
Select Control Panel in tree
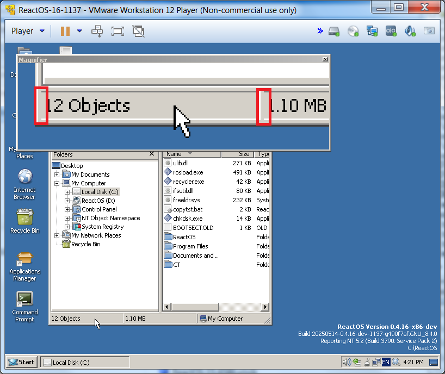point(99,209)
